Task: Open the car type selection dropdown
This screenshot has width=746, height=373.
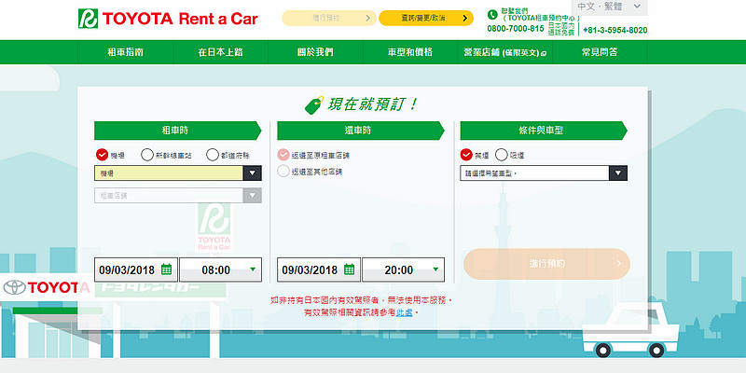Action: (x=617, y=173)
